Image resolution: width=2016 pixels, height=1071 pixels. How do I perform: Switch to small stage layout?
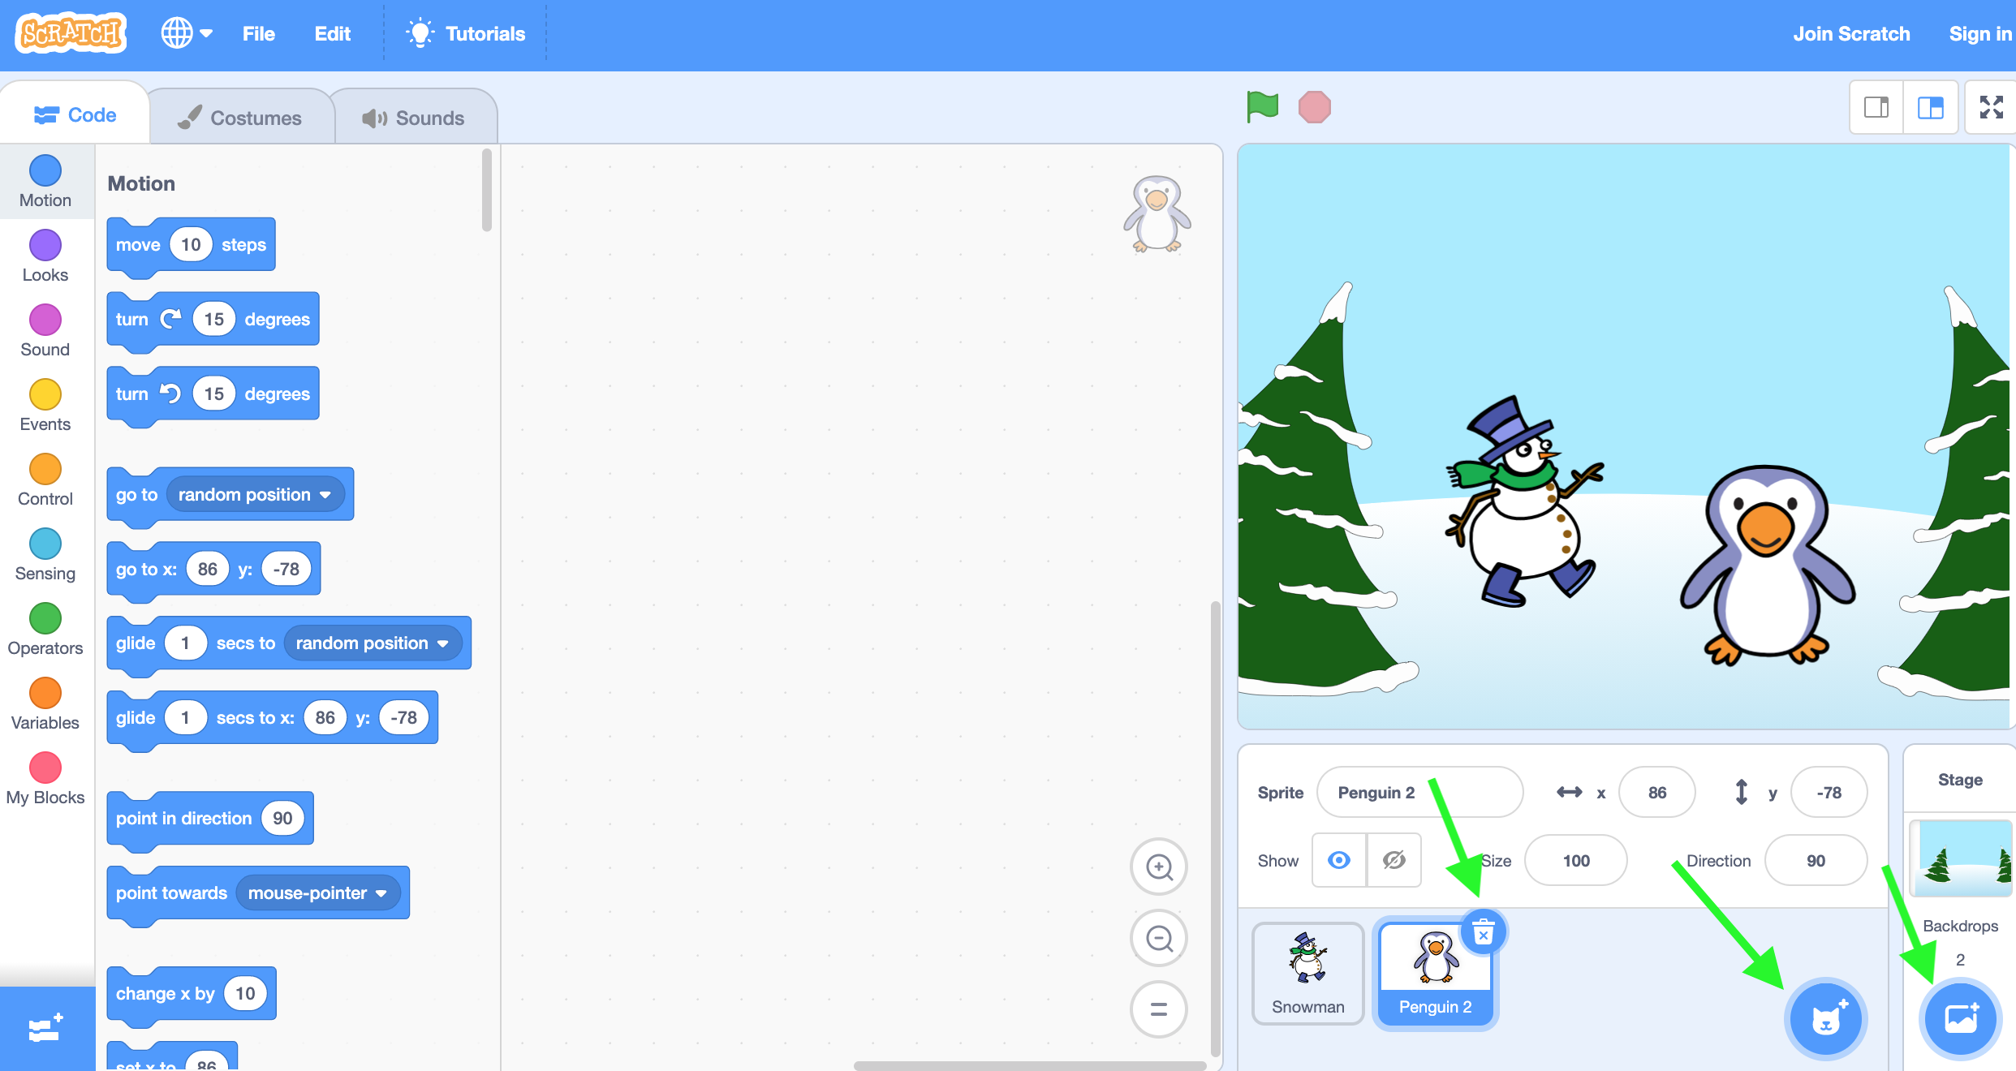click(1876, 107)
